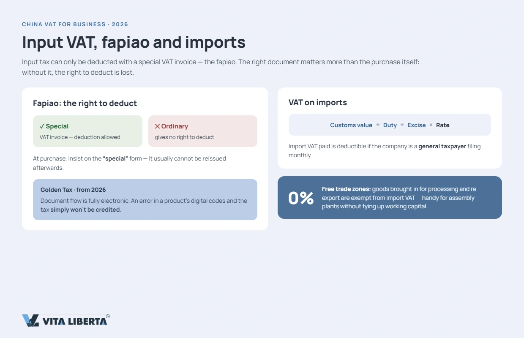
Task: Click the green checkmark beside Special
Action: point(42,126)
